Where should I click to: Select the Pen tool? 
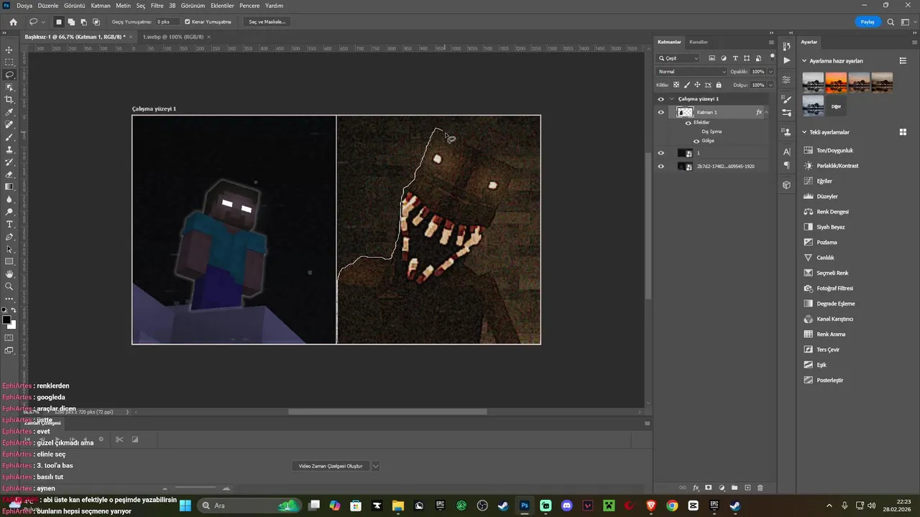pos(9,237)
